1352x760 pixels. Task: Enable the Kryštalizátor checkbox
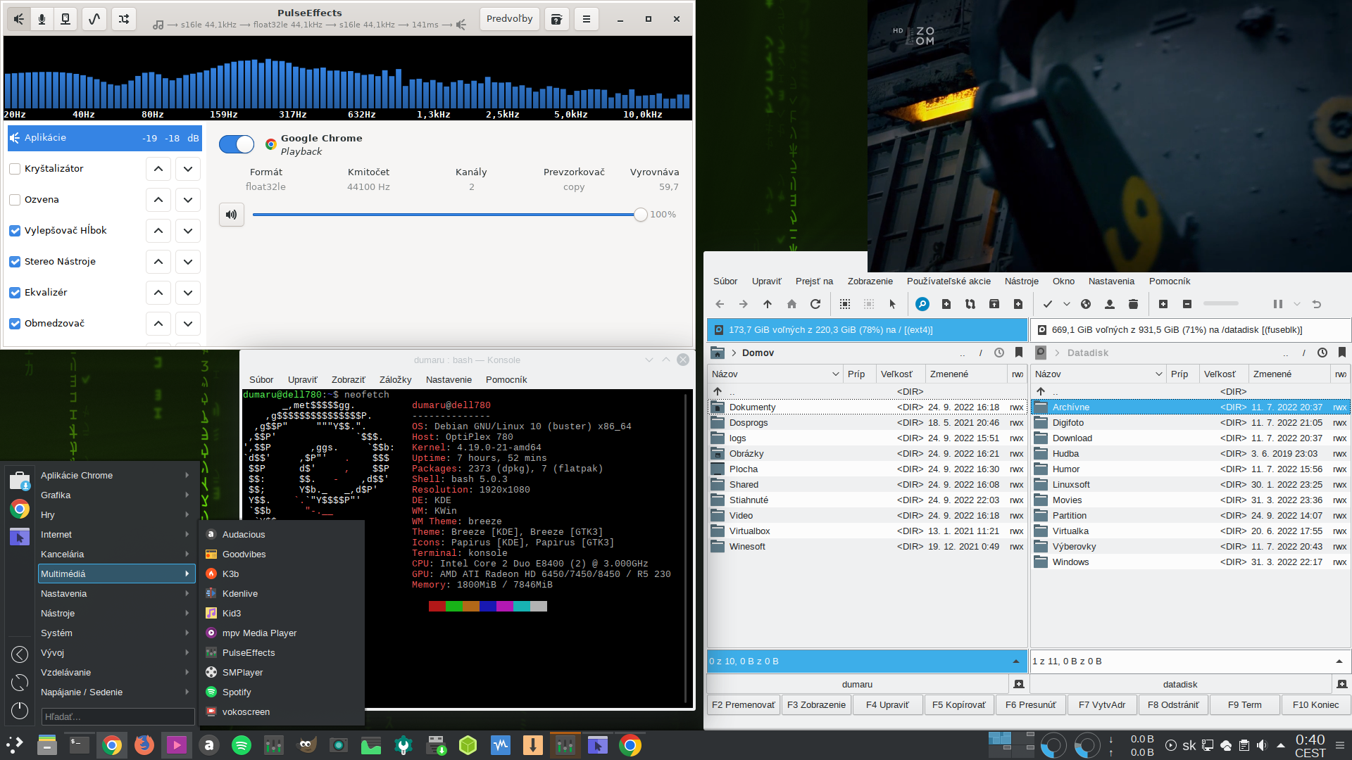[x=15, y=169]
